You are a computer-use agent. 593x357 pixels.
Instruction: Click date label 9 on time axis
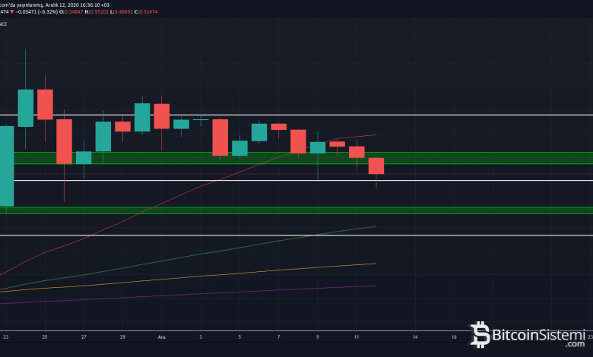(318, 336)
